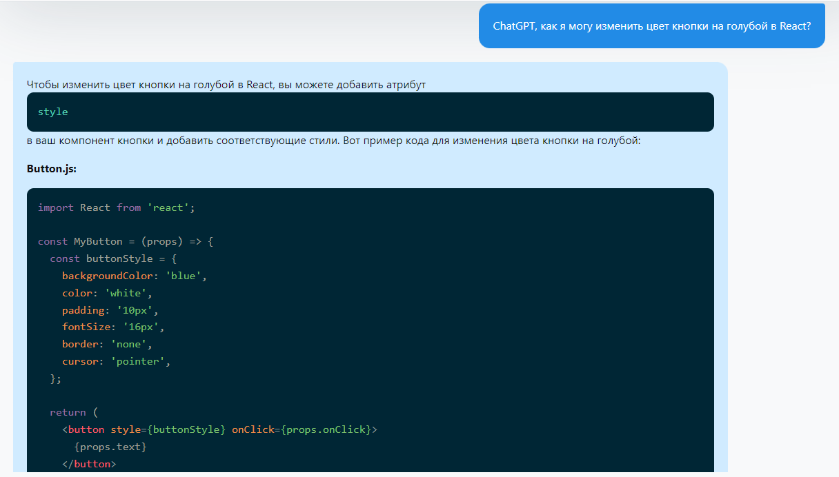Click the "const MyButton" declaration line
The image size is (839, 477).
[x=126, y=242]
